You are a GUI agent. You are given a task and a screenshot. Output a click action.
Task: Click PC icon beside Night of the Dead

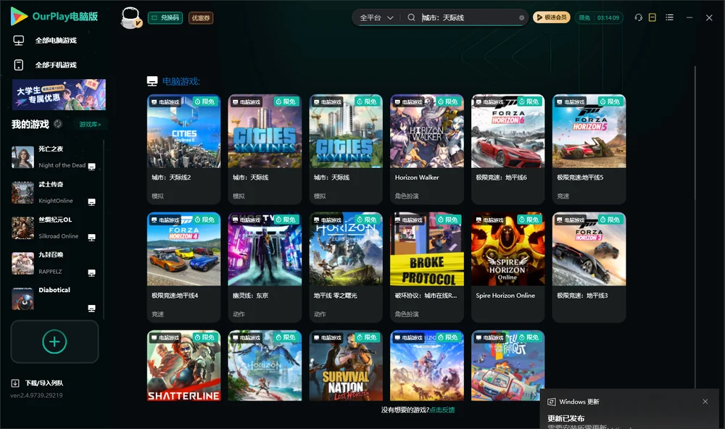91,167
